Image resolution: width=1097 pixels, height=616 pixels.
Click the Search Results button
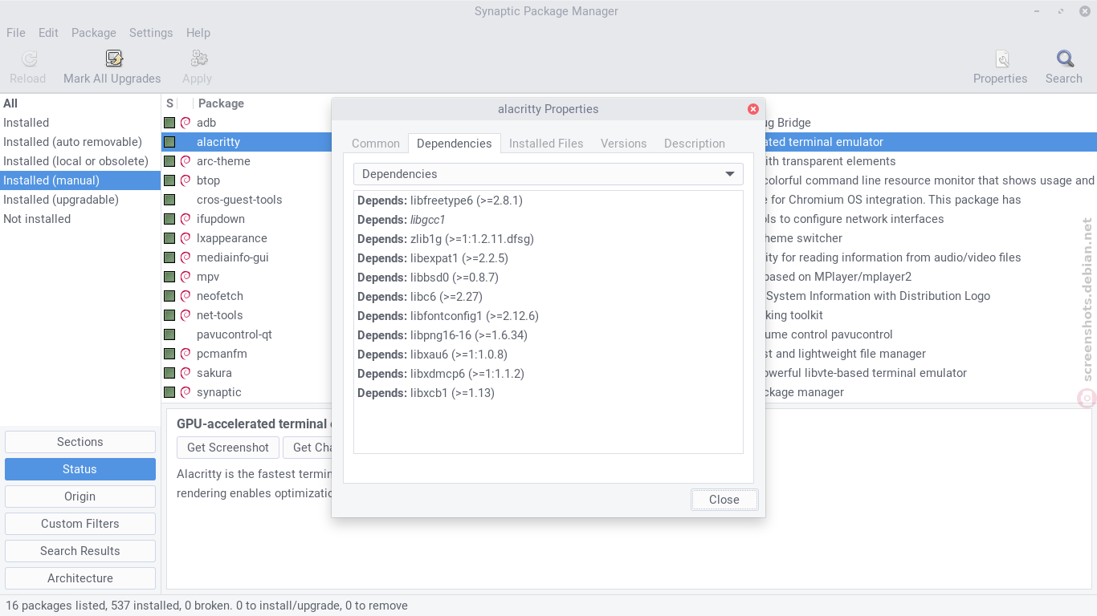tap(80, 551)
